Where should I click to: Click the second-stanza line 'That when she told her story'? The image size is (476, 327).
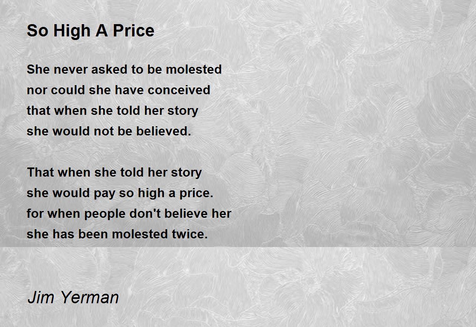[114, 172]
